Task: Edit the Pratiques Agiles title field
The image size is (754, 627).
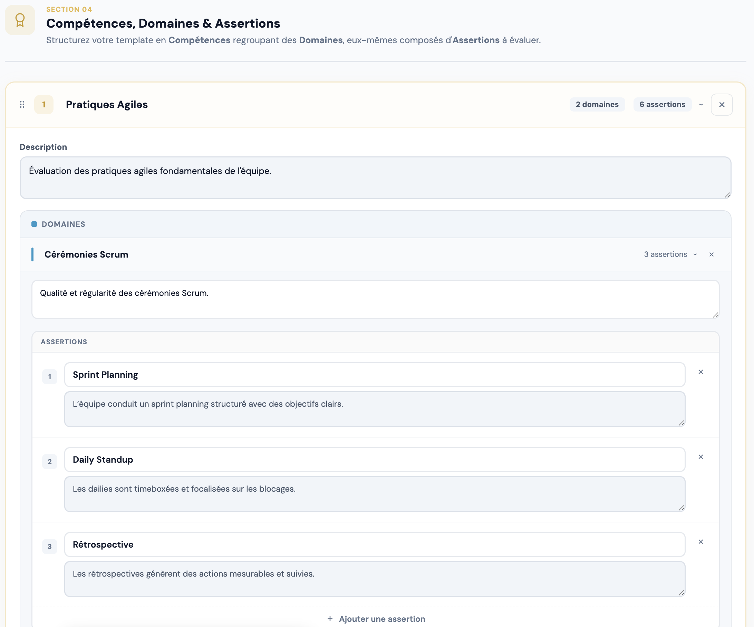Action: (107, 105)
